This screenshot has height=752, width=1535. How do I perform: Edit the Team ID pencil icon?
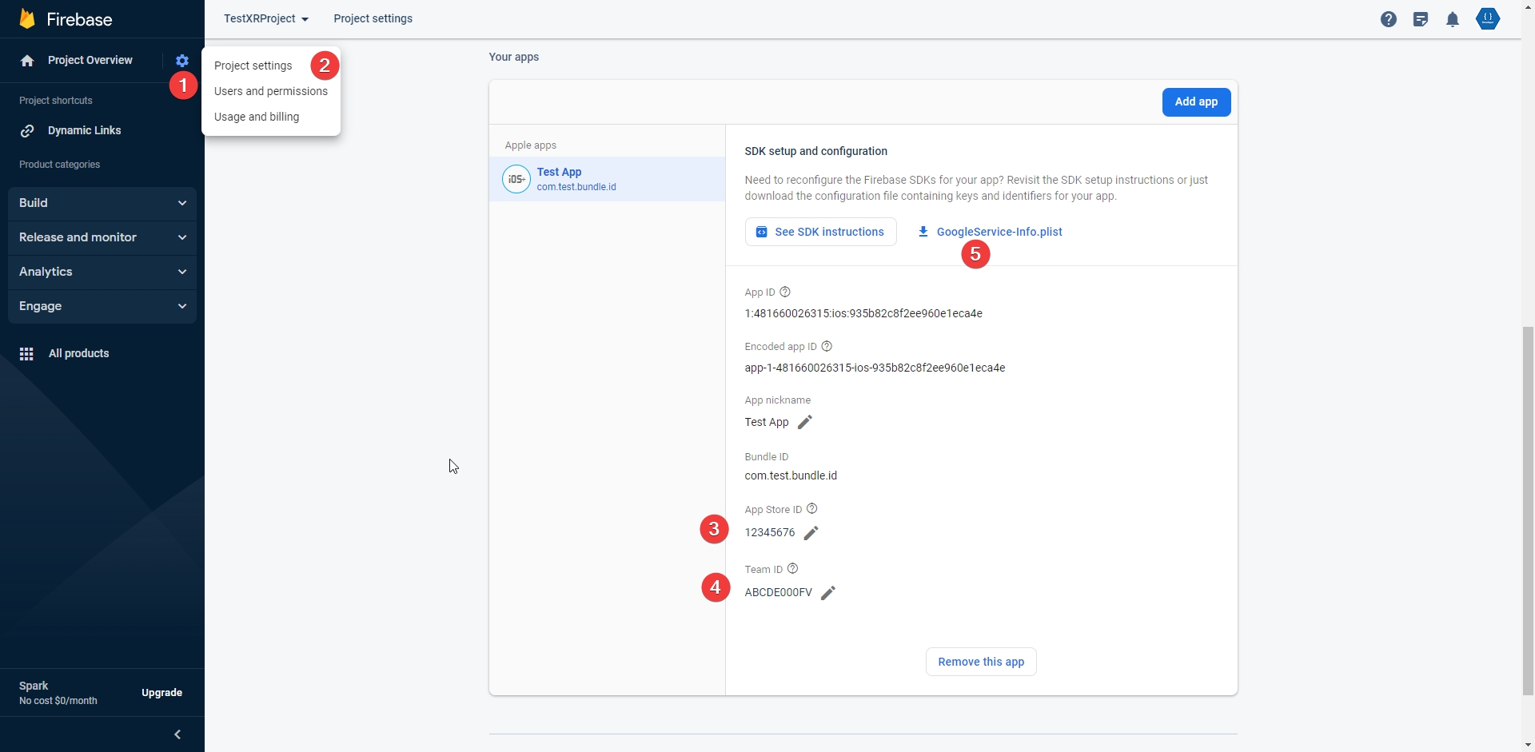coord(828,593)
